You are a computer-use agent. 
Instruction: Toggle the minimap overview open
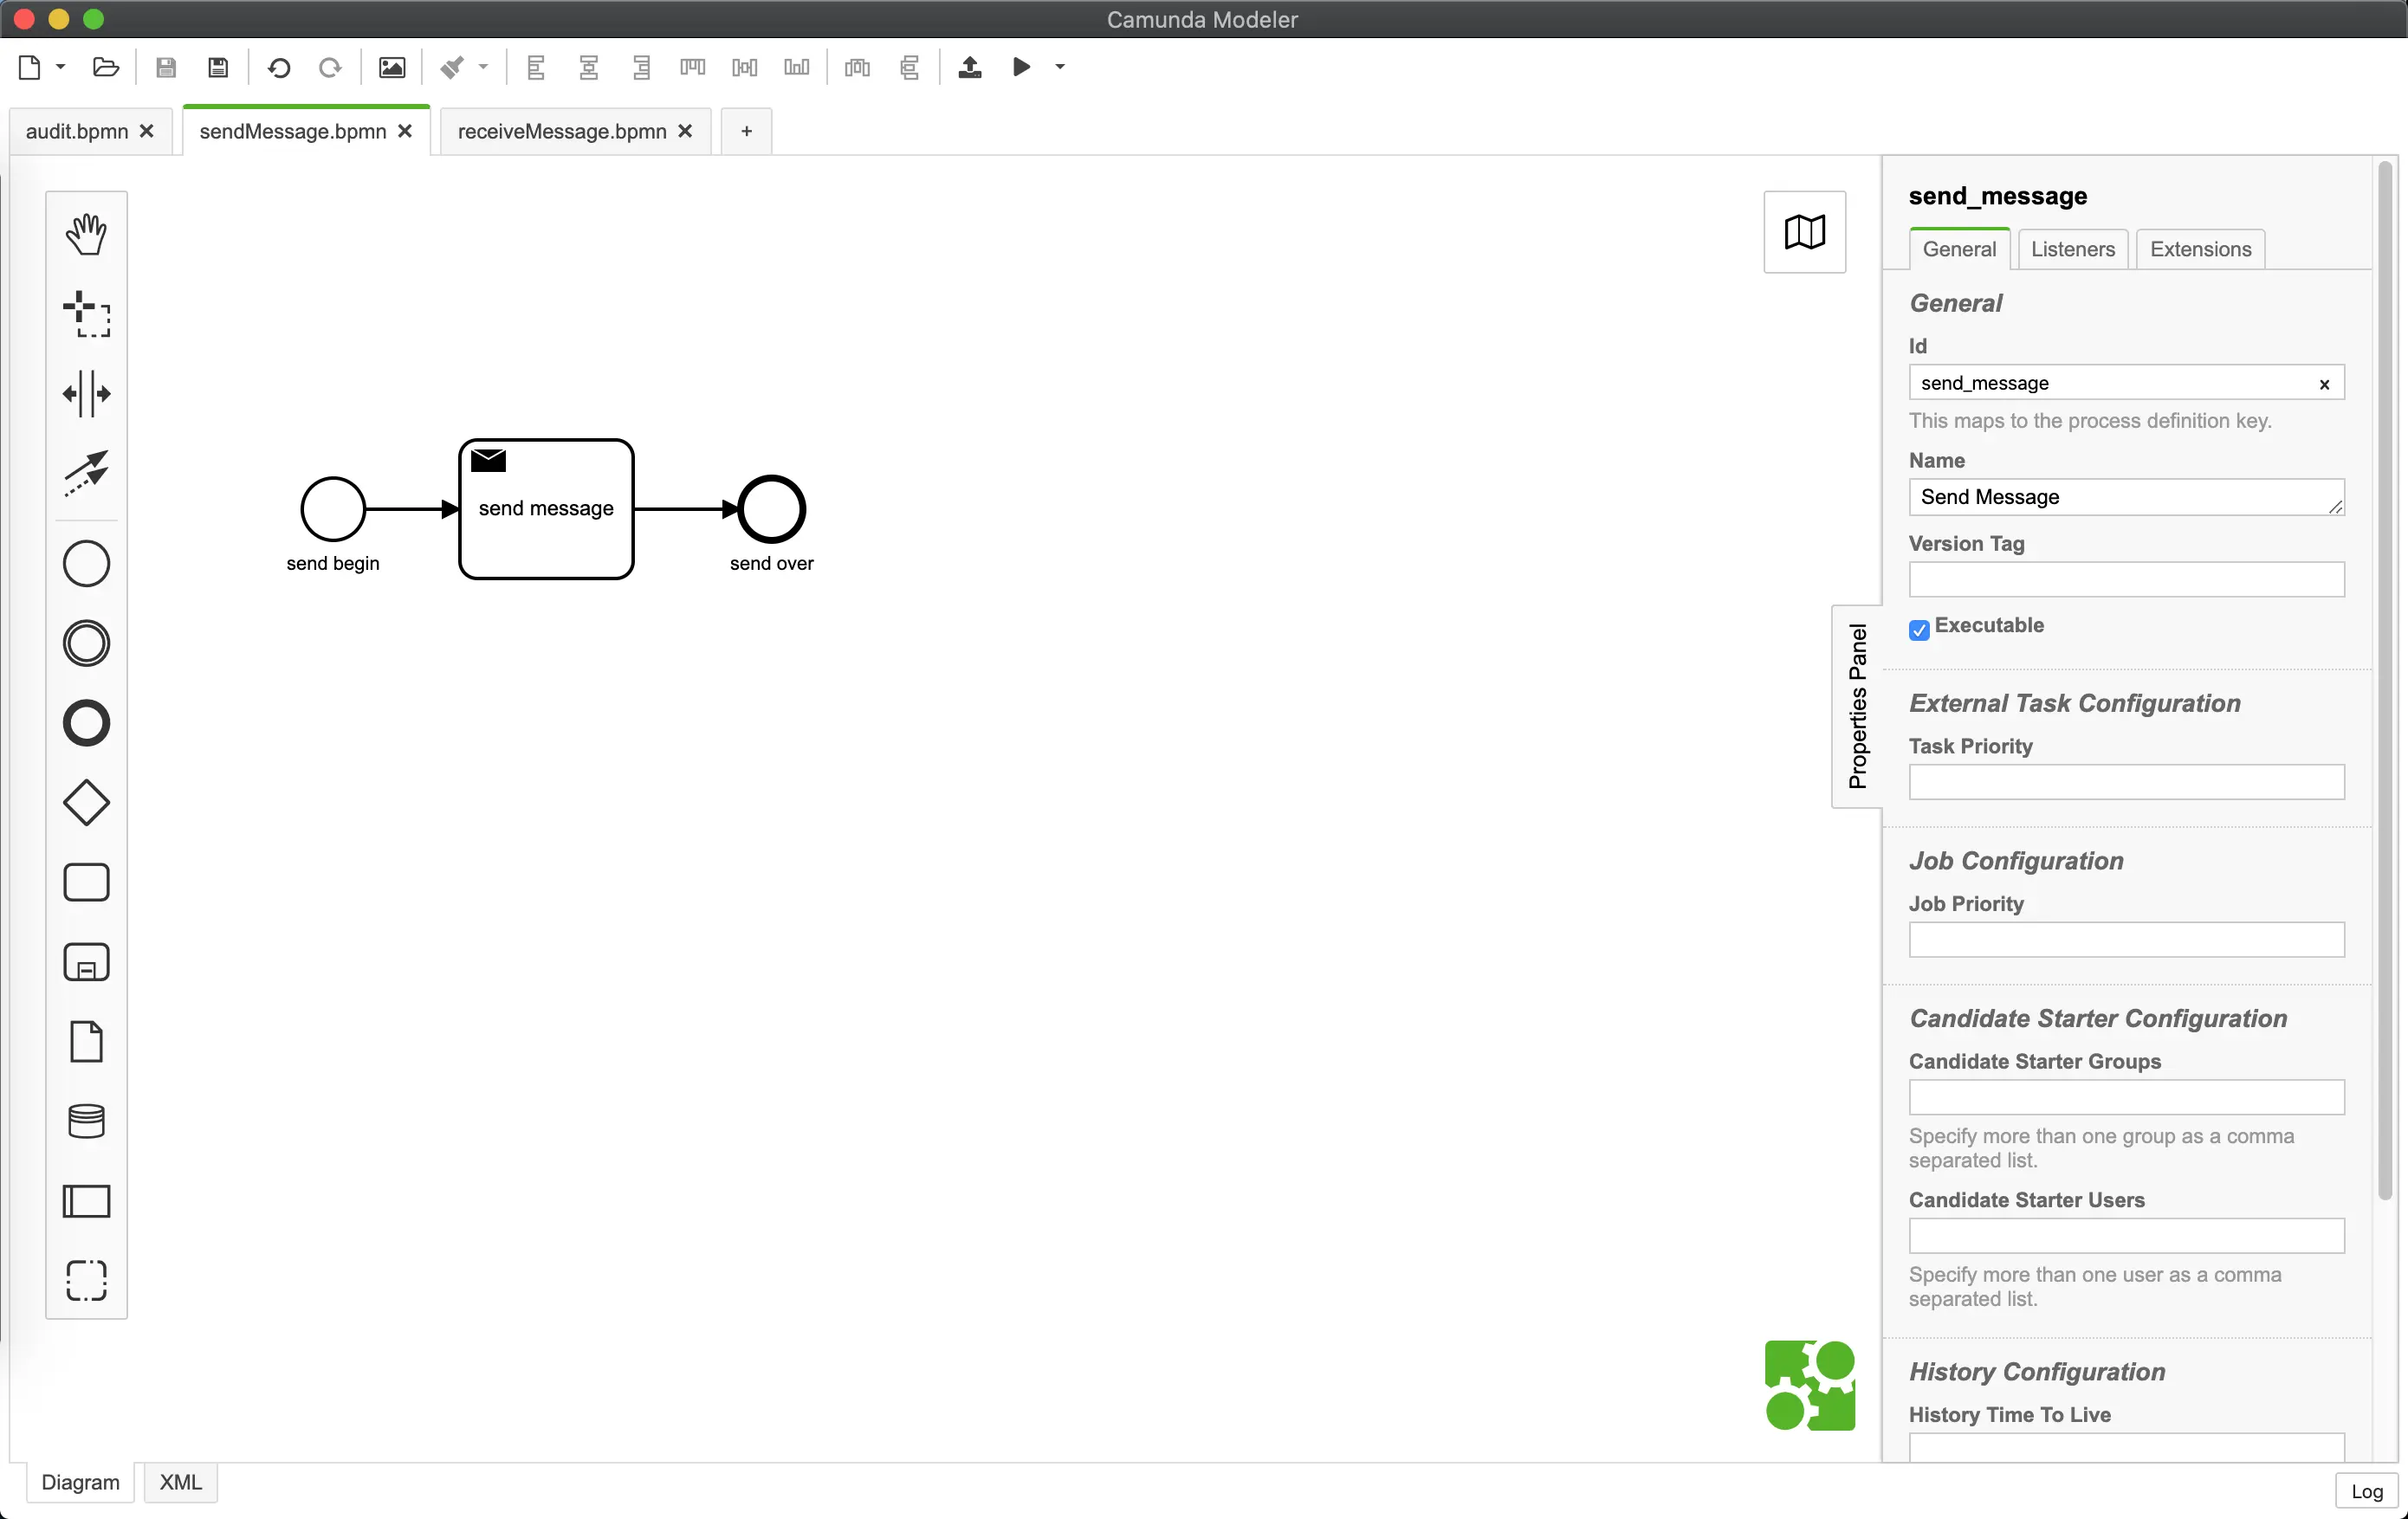pyautogui.click(x=1804, y=232)
